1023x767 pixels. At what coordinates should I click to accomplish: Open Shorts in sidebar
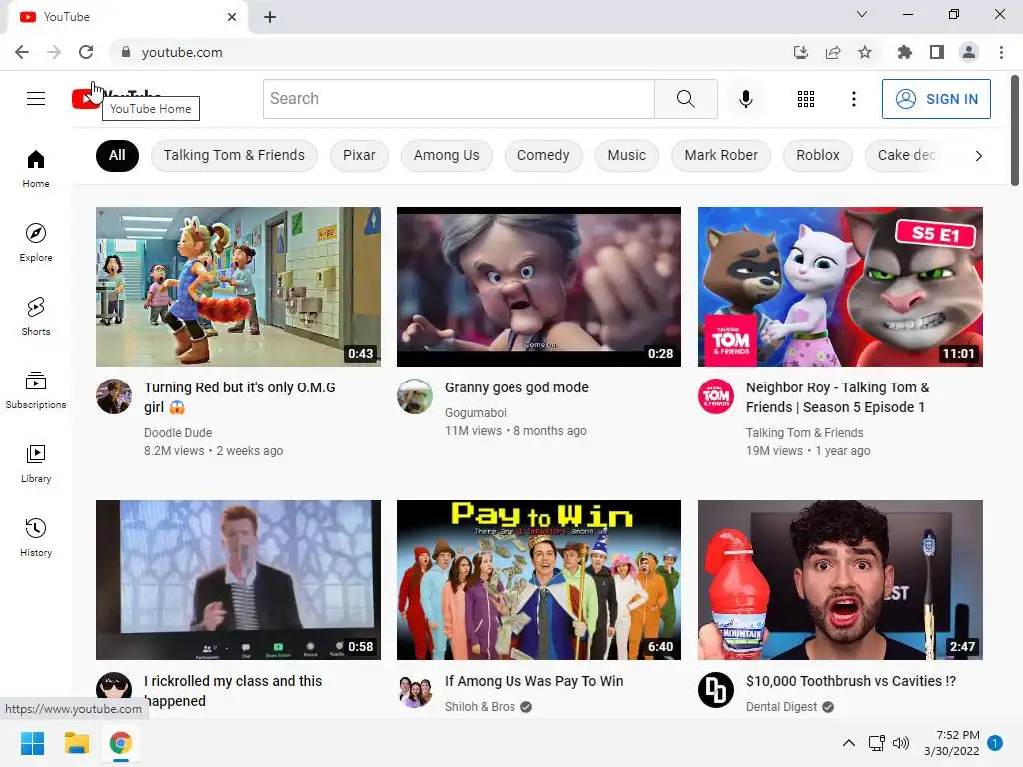36,316
